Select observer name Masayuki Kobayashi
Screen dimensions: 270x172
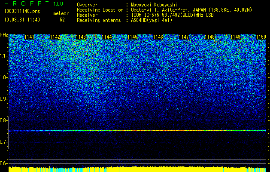[154, 5]
